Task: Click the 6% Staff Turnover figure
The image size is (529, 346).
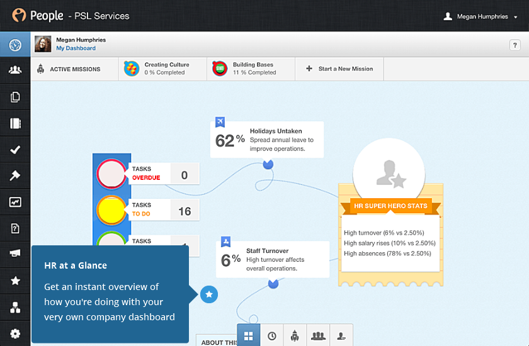Action: 230,260
